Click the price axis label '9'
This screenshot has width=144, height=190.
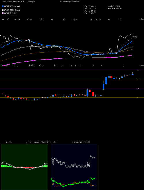pyautogui.click(x=138, y=98)
